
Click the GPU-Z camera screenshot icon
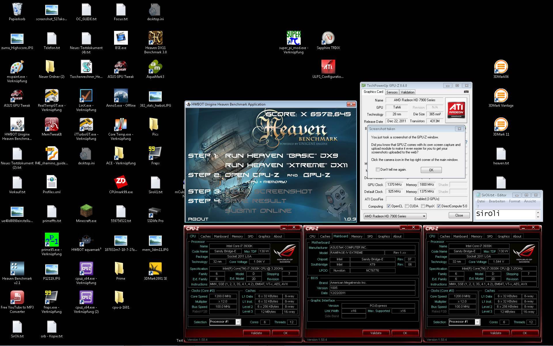click(x=466, y=92)
